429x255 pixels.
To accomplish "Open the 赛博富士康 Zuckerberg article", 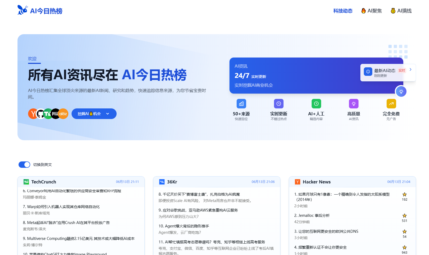I will pyautogui.click(x=199, y=194).
